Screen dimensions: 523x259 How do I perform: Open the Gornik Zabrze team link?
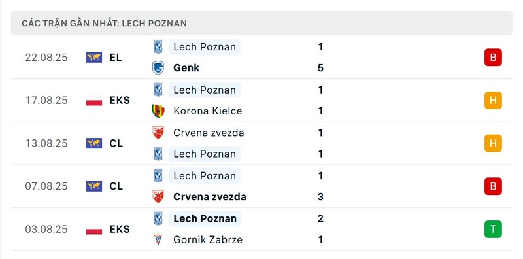pyautogui.click(x=208, y=239)
